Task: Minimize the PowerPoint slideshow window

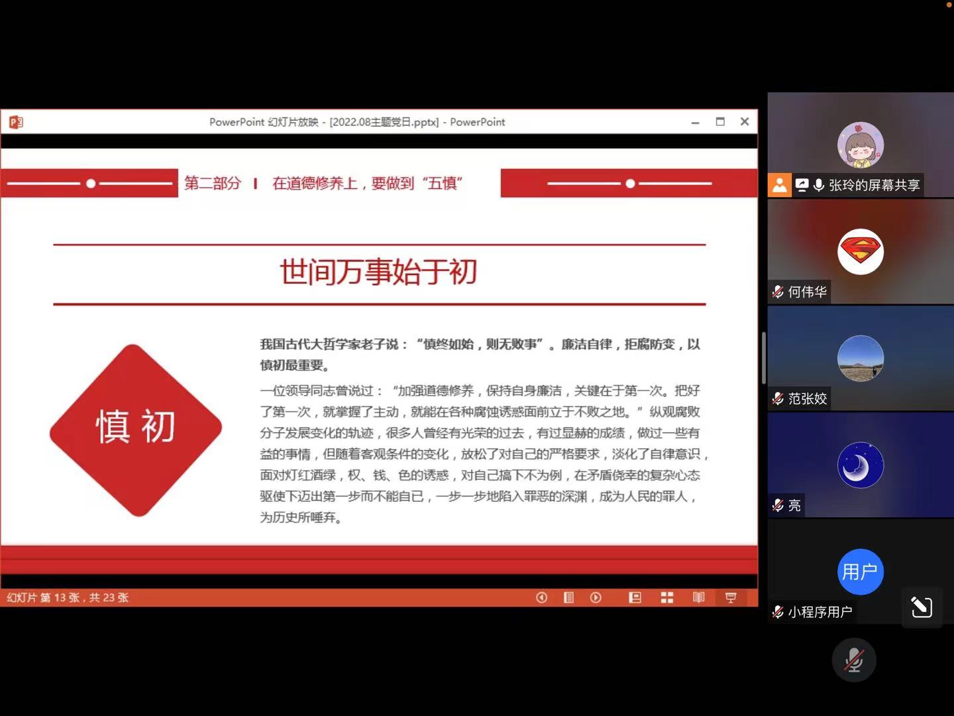Action: click(695, 122)
